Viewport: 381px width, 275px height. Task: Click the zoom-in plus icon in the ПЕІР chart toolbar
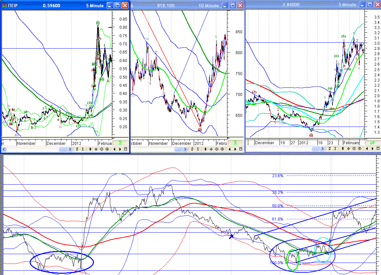(x=107, y=149)
